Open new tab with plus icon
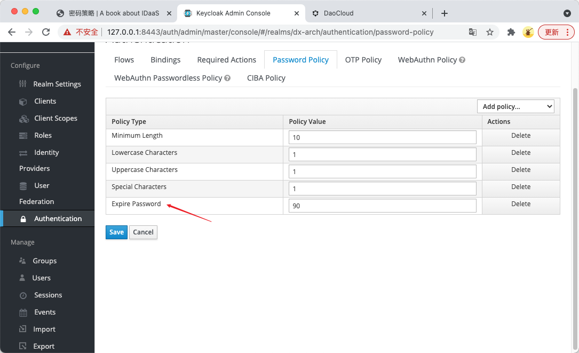Screen dimensions: 579x353 pyautogui.click(x=445, y=13)
